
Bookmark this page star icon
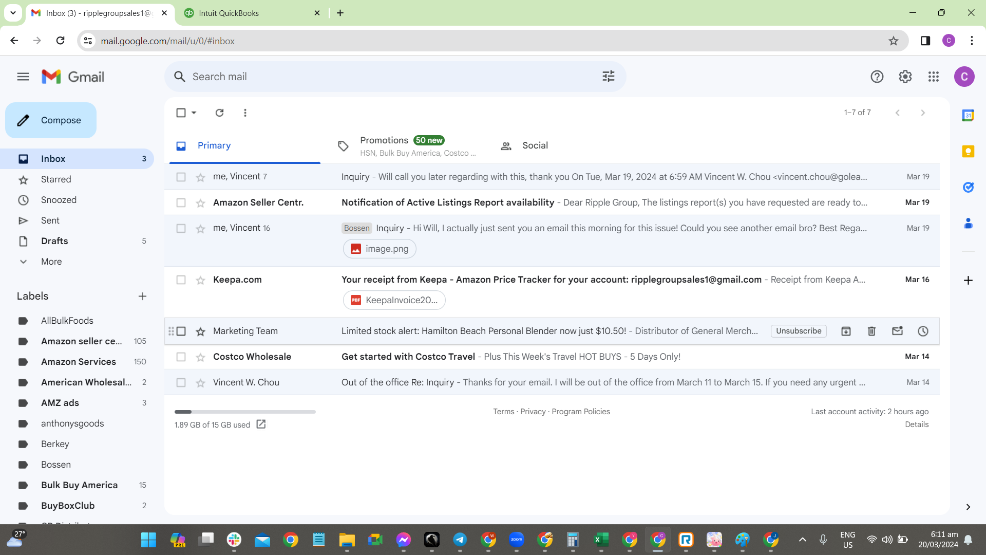pyautogui.click(x=894, y=41)
